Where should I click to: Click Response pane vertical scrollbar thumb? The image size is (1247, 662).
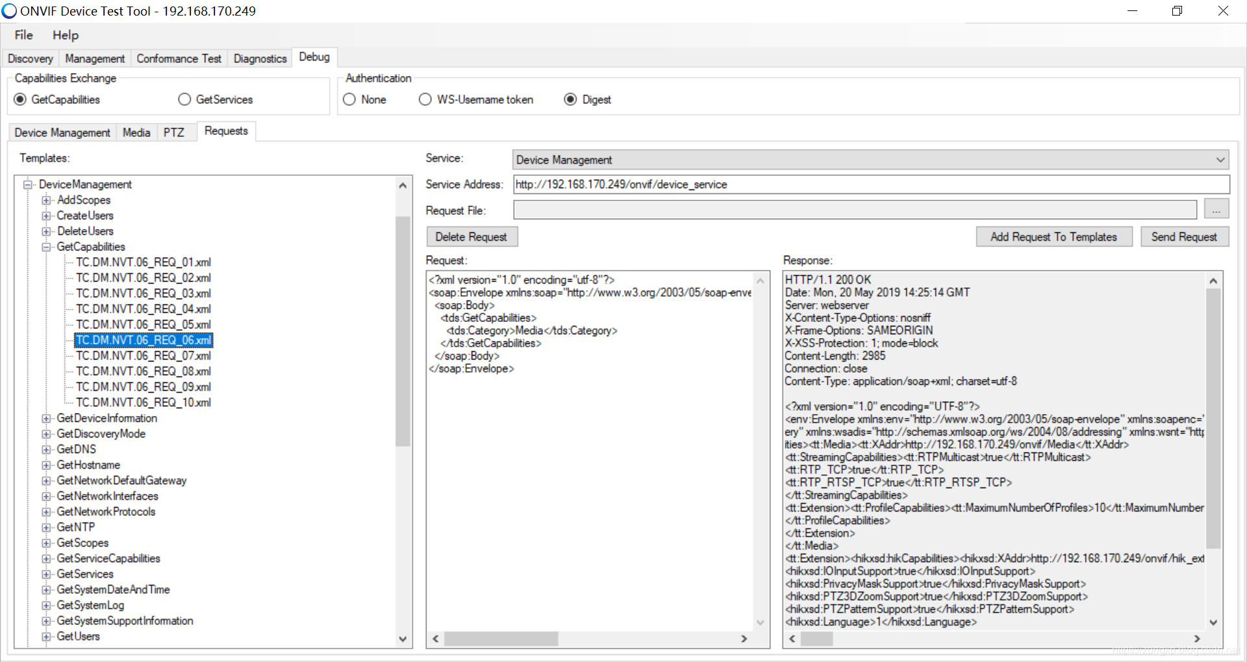(1213, 419)
